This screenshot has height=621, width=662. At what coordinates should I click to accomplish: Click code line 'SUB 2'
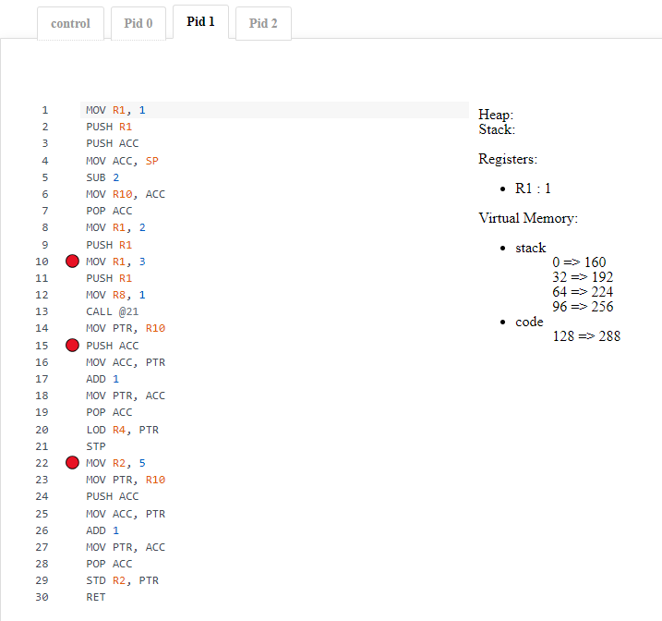(x=102, y=177)
